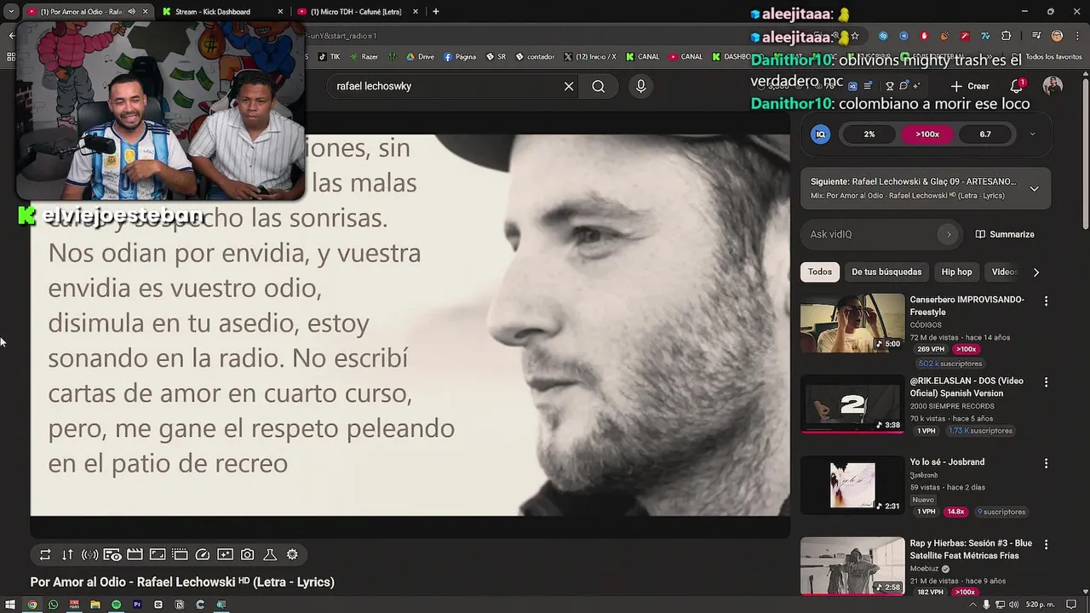Switch to the Stream - Kick Dashboard tab
Screen dimensions: 1090x613
point(221,12)
